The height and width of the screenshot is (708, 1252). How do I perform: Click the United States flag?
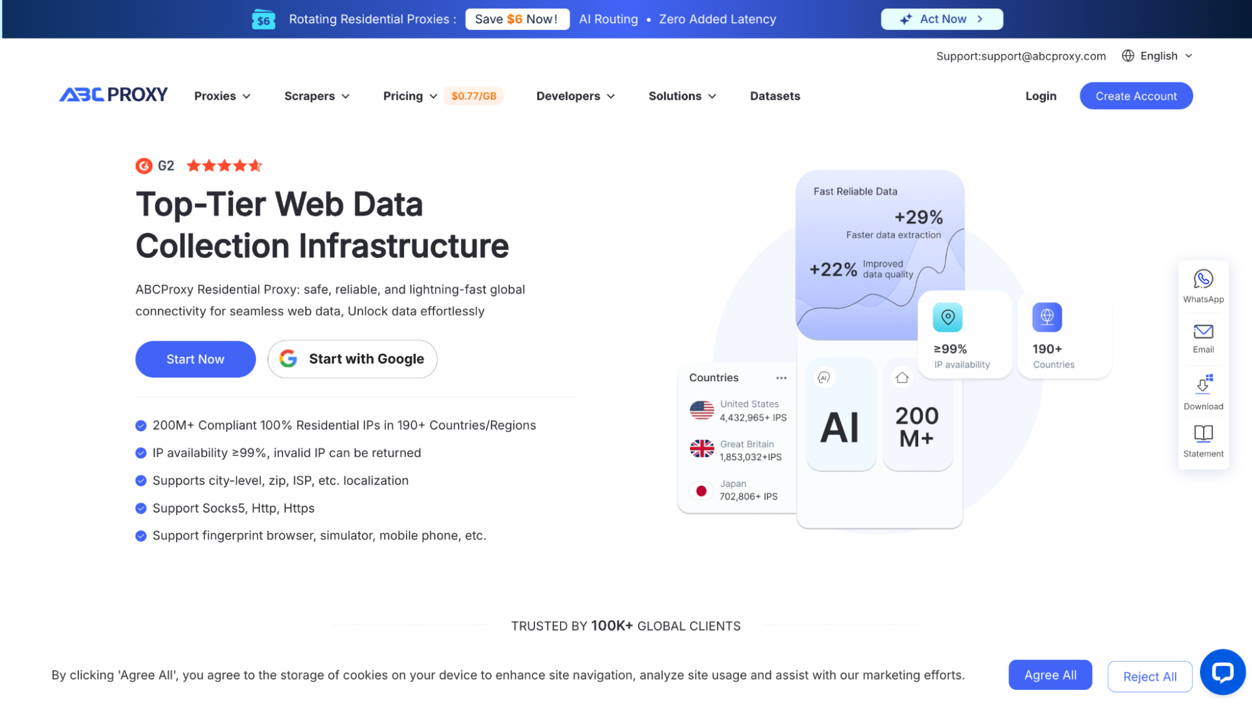click(701, 411)
